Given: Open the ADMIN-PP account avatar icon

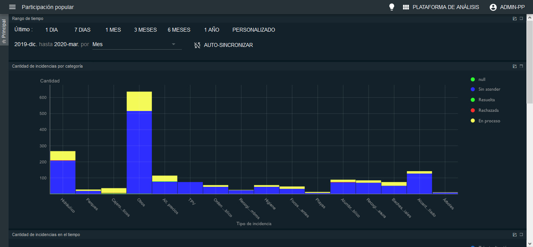Looking at the screenshot, I should coord(493,7).
